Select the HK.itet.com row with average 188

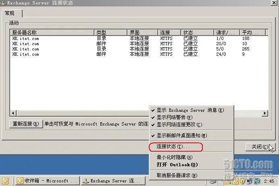[x=139, y=38]
